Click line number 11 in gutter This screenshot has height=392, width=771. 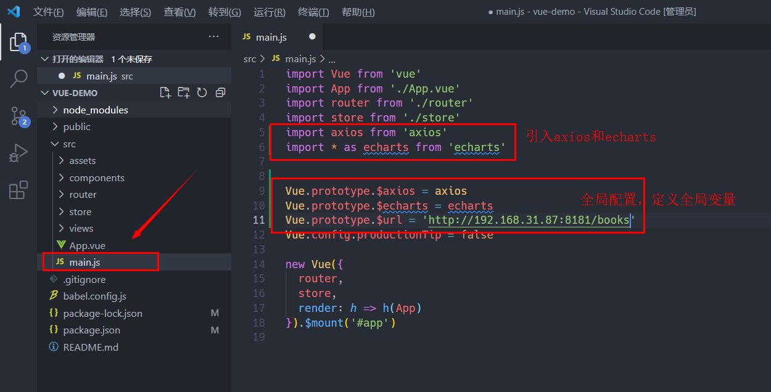point(258,220)
